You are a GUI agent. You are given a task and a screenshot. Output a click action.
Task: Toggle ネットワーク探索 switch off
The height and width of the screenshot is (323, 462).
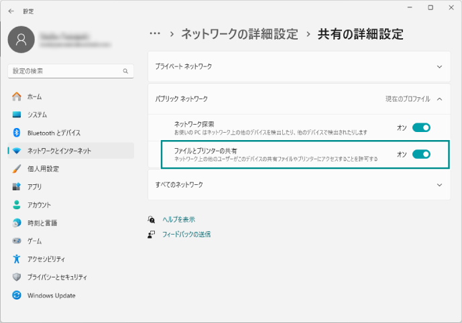(x=421, y=127)
